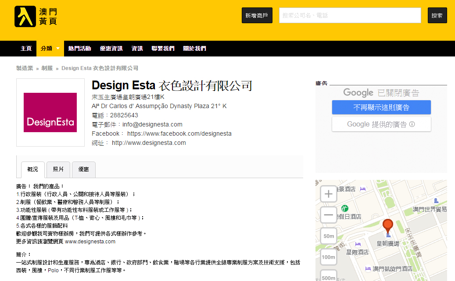Open the 資訊 menu item

coord(137,48)
